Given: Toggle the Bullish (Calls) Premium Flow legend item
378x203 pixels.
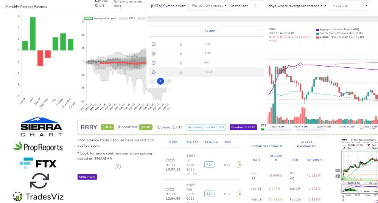Looking at the screenshot, I should [339, 33].
